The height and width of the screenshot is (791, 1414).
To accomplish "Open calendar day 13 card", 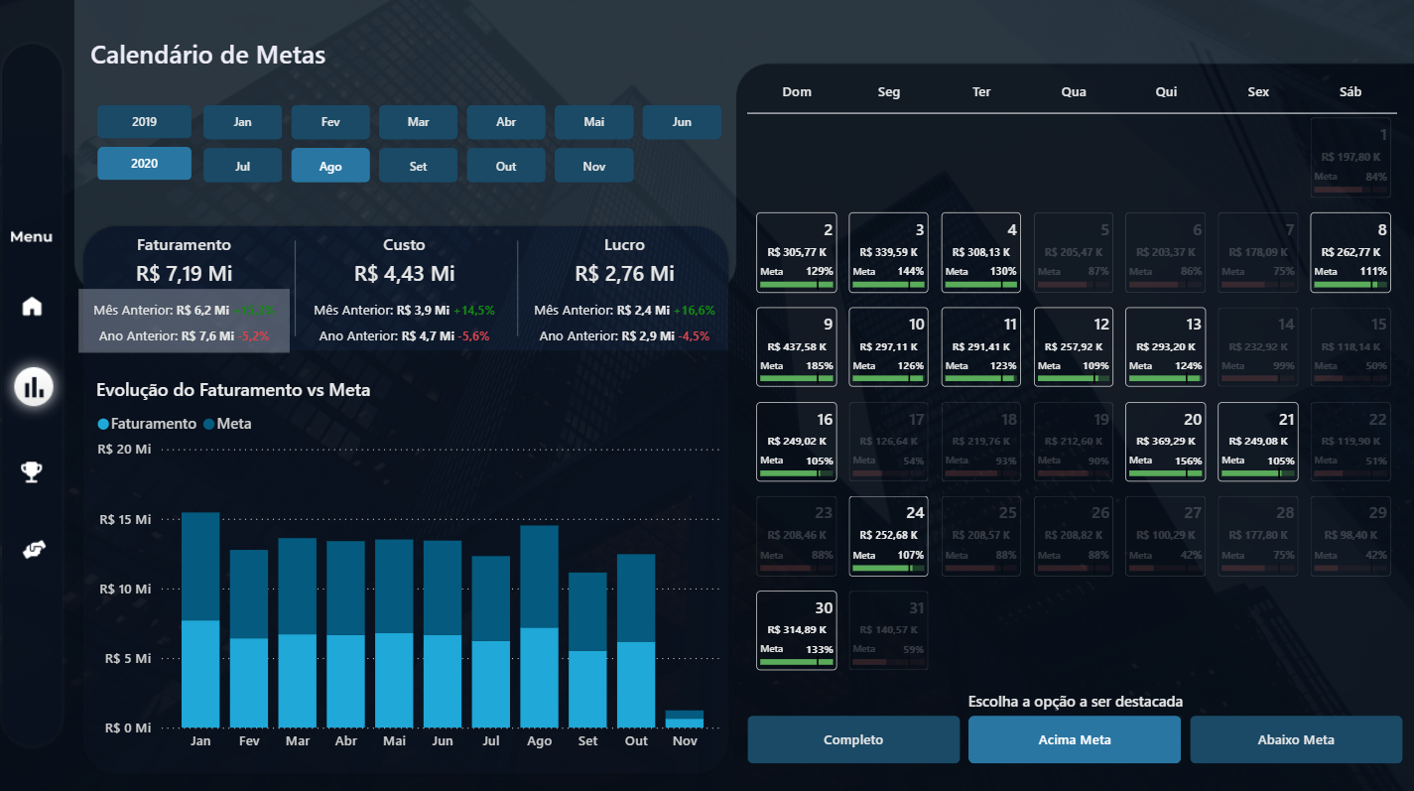I will click(x=1166, y=346).
